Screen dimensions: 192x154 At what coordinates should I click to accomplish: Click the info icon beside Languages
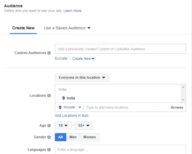tap(49, 150)
